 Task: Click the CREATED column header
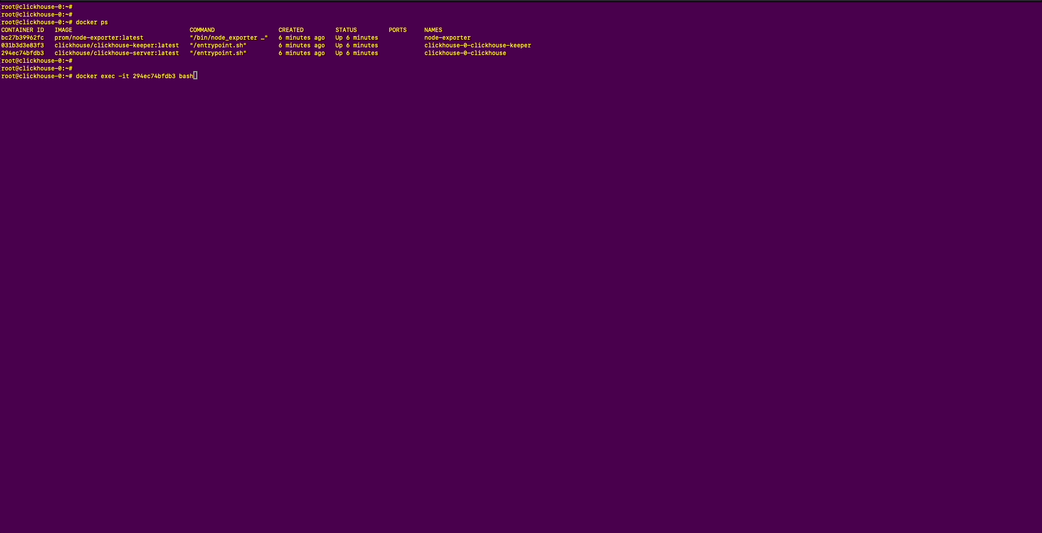291,30
